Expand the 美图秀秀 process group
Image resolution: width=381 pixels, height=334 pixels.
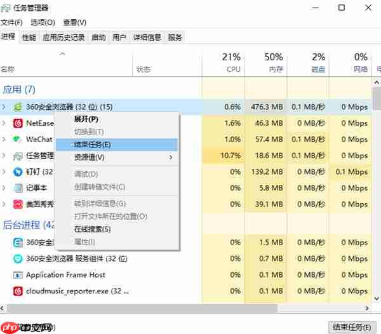click(x=4, y=204)
